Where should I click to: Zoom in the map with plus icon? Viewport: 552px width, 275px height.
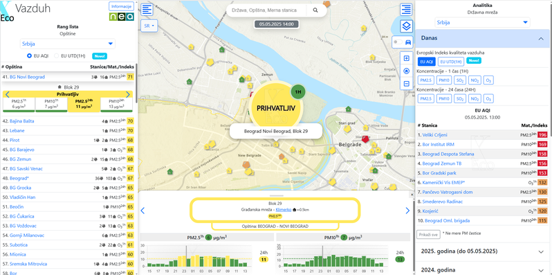406,58
